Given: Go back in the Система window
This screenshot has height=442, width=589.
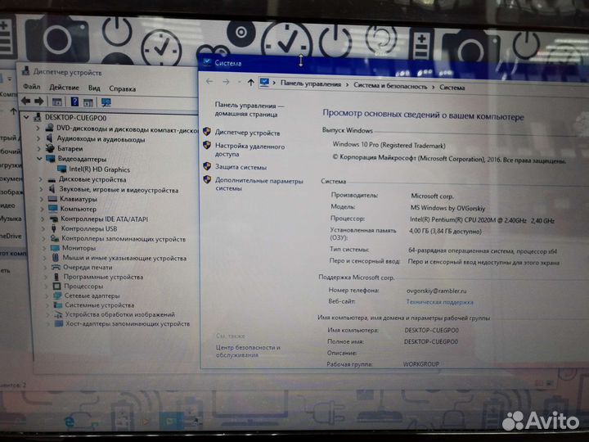Looking at the screenshot, I should pos(209,81).
